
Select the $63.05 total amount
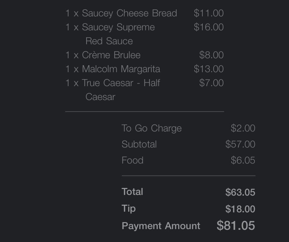tap(240, 192)
